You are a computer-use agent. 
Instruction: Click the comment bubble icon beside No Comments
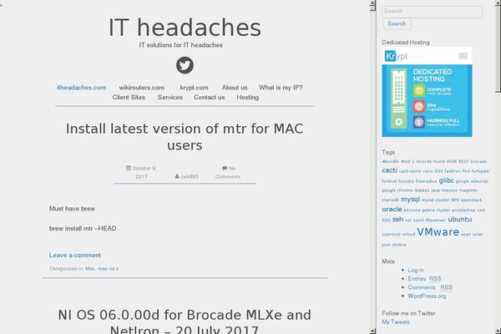225,168
